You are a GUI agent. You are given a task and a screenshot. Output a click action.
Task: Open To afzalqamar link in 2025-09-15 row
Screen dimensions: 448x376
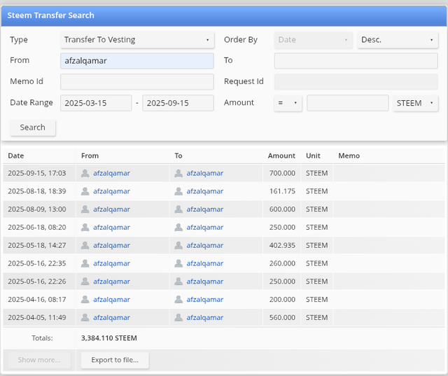point(205,173)
